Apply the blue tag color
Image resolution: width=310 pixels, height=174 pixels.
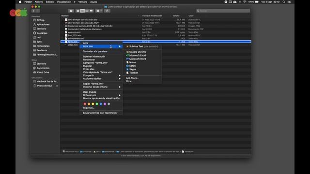tap(101, 104)
